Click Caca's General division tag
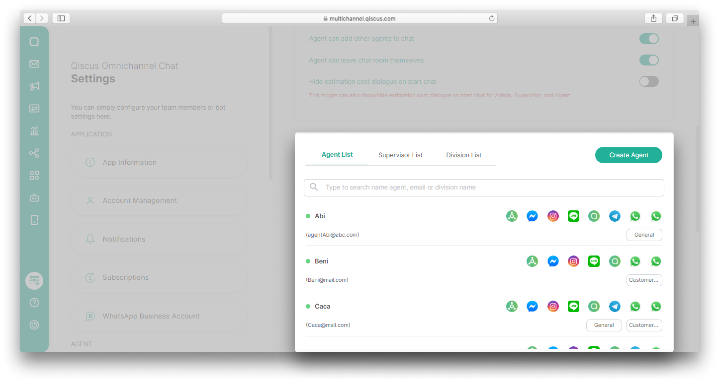719x382 pixels. [x=604, y=325]
